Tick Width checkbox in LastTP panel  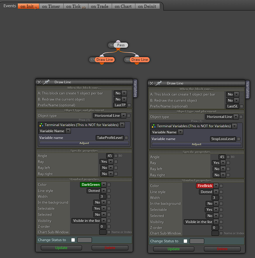tap(109, 197)
